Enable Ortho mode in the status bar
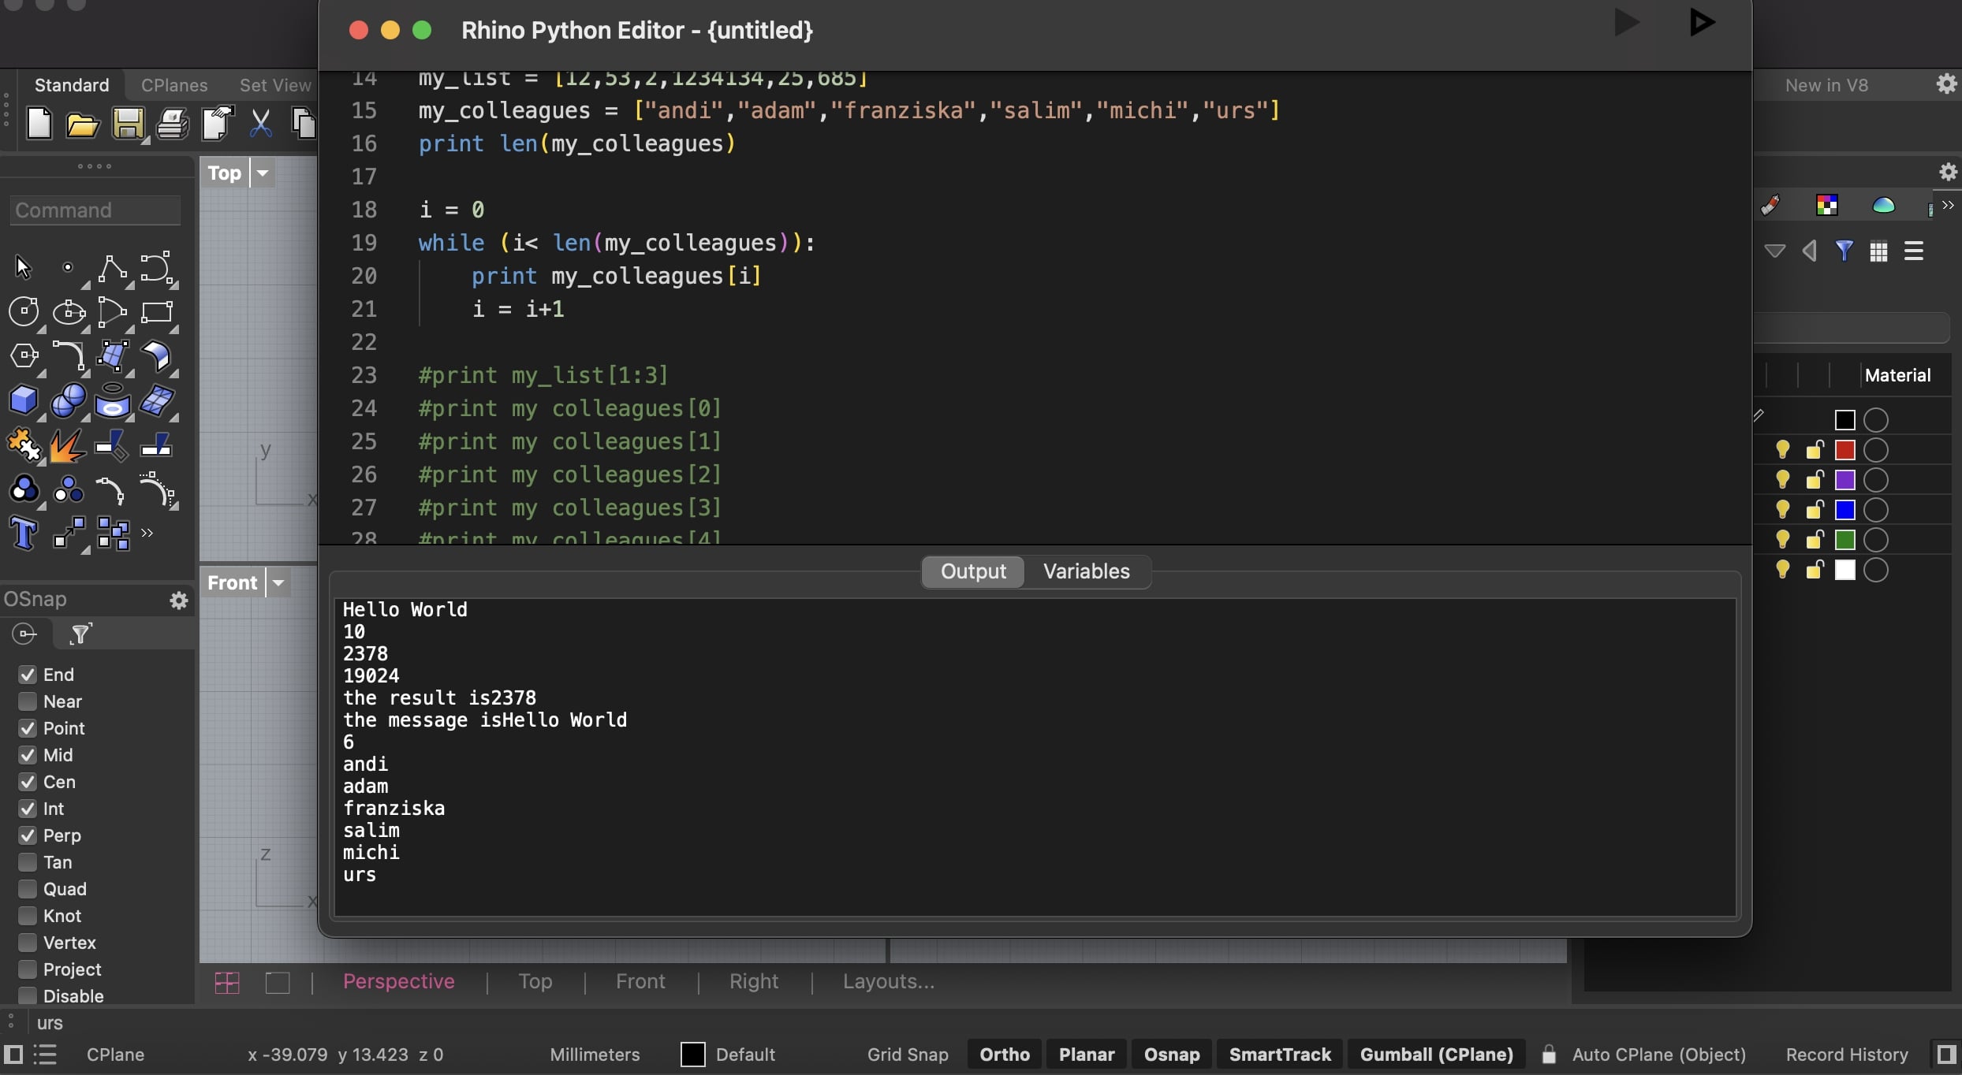 point(1003,1055)
